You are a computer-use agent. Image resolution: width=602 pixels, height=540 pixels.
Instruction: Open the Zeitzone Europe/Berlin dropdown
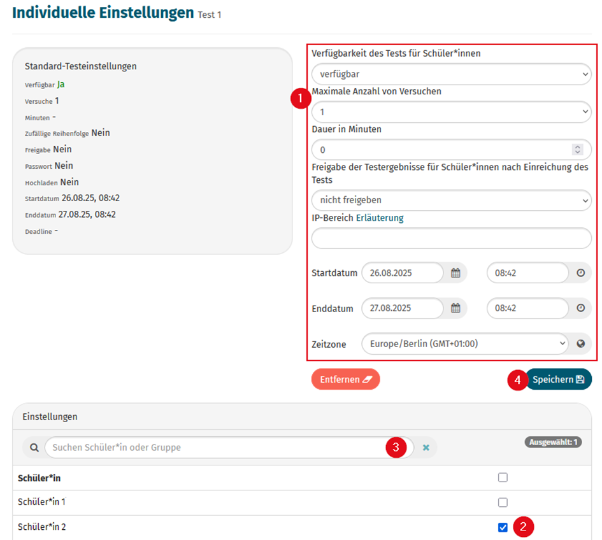point(465,343)
